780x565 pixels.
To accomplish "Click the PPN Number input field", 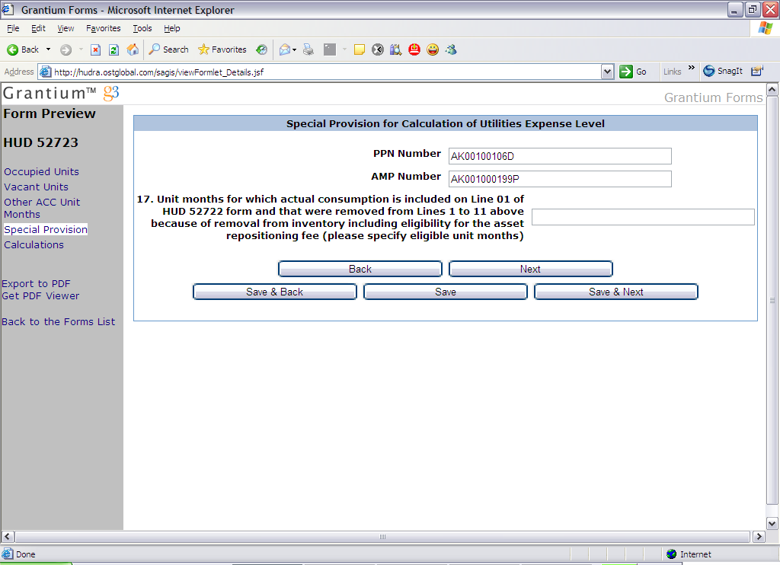I will [x=560, y=156].
